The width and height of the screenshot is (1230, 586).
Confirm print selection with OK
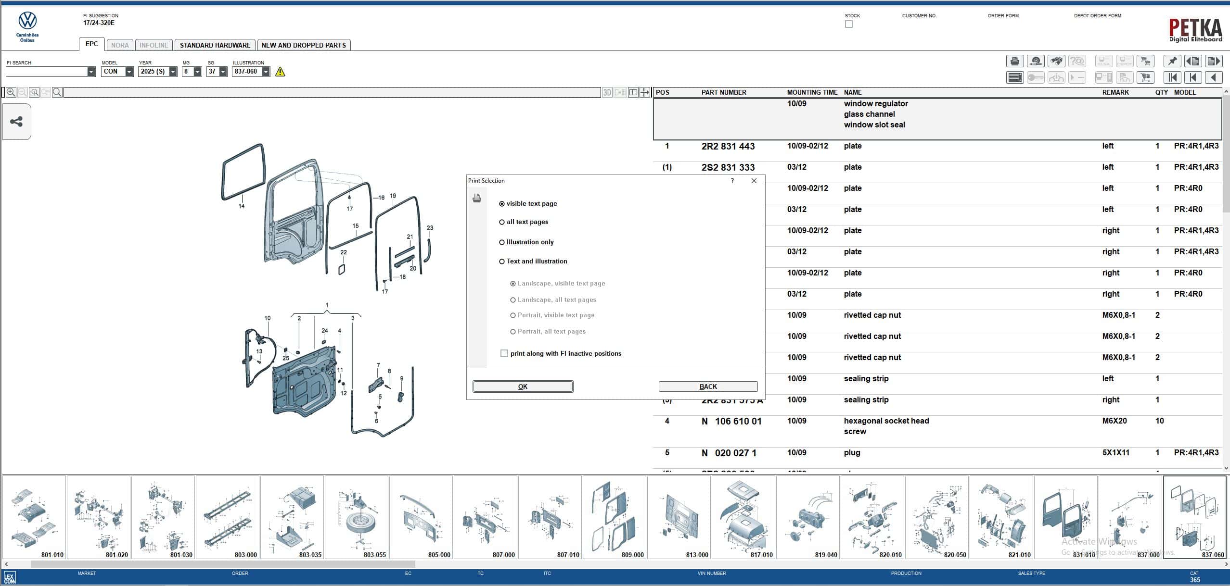(523, 386)
